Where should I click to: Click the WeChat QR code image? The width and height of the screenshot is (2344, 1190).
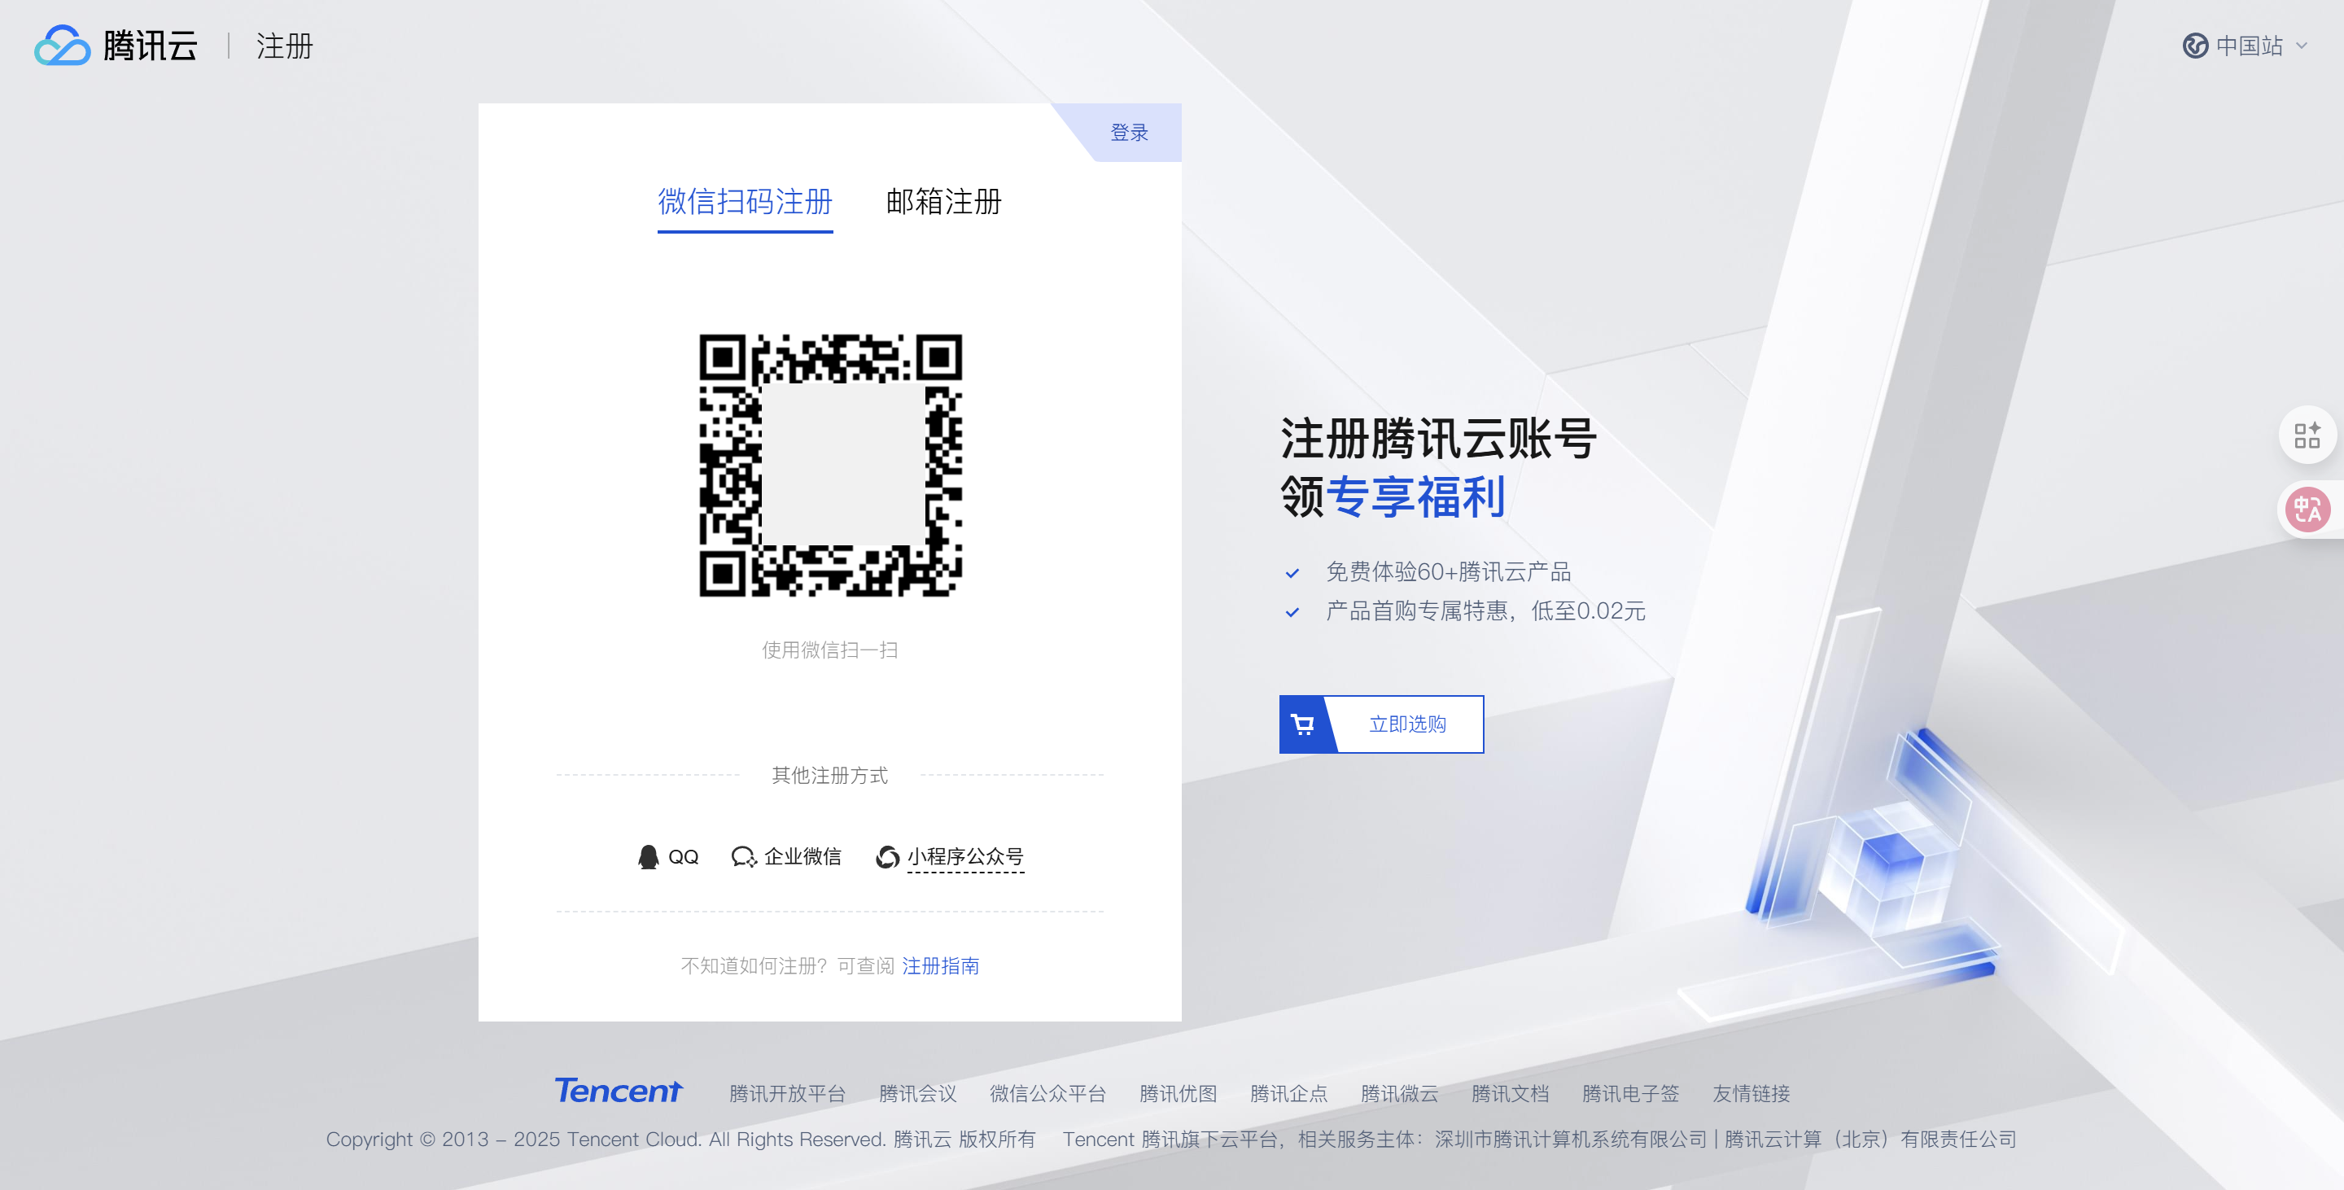click(x=830, y=465)
